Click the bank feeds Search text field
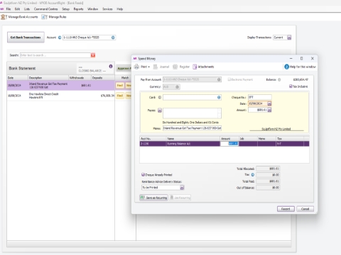 [55, 55]
